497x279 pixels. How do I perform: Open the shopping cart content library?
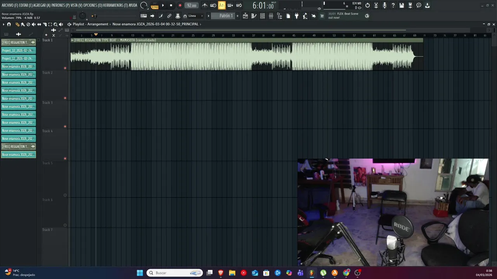(322, 16)
